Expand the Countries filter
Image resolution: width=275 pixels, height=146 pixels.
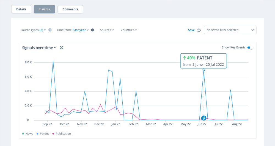[129, 30]
